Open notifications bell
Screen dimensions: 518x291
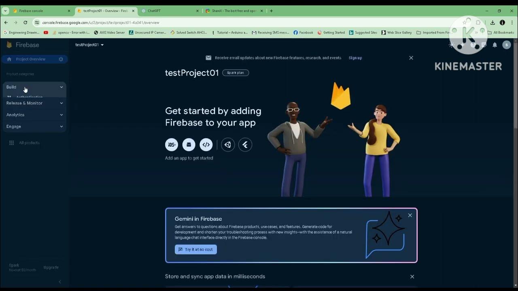click(495, 45)
